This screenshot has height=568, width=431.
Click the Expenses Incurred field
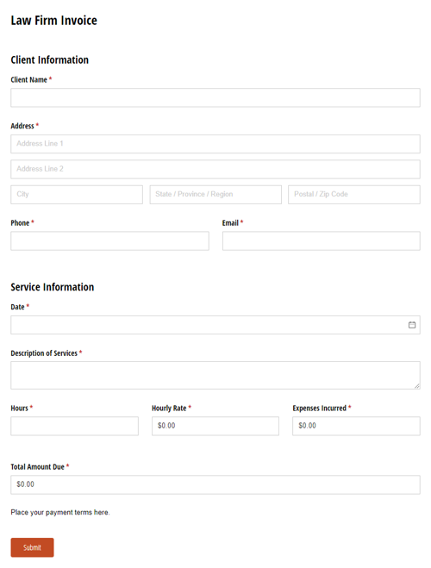coord(356,426)
